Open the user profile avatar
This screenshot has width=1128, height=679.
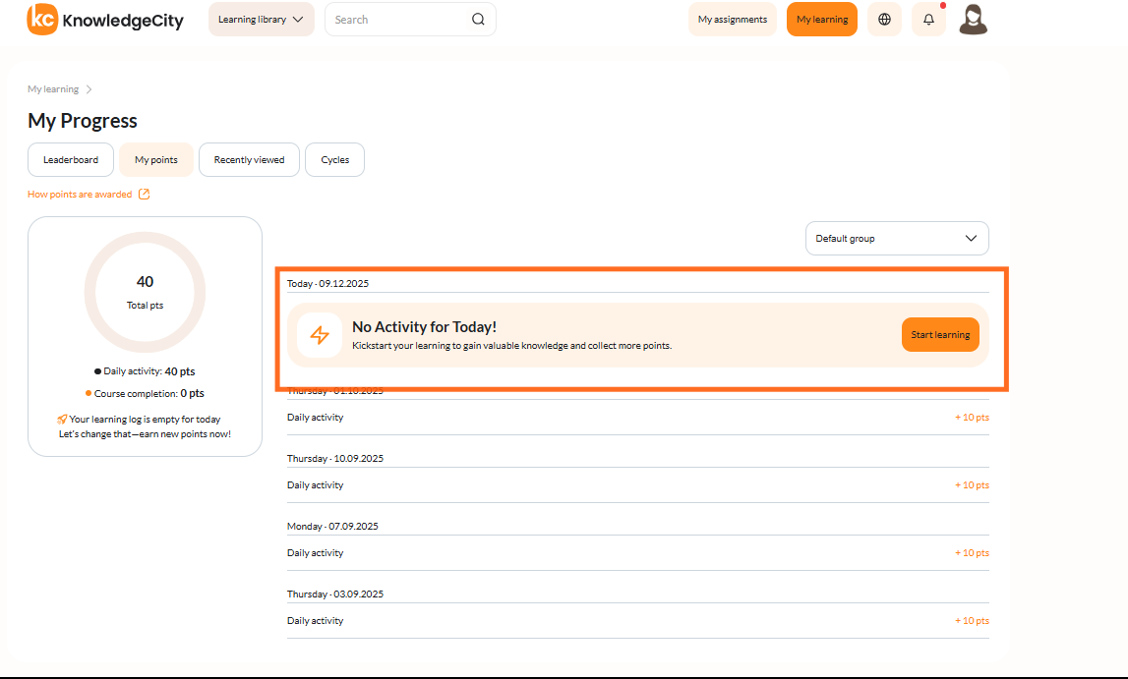[x=974, y=20]
